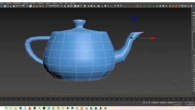Select the Select and Scale tool
195x110 pixels.
coord(11,6)
